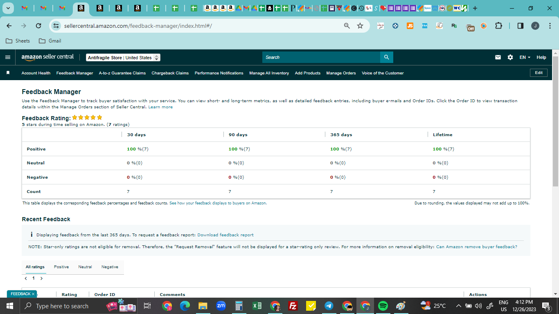
Task: Expand hidden system tray icons chevron
Action: pos(459,306)
